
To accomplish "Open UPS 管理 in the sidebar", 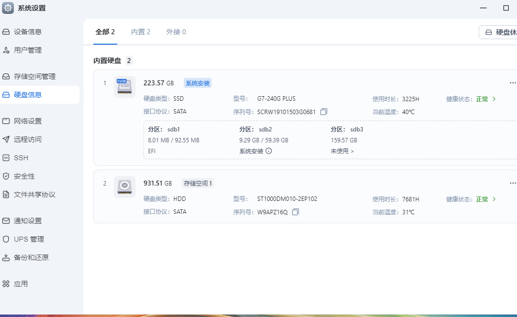I will 29,239.
